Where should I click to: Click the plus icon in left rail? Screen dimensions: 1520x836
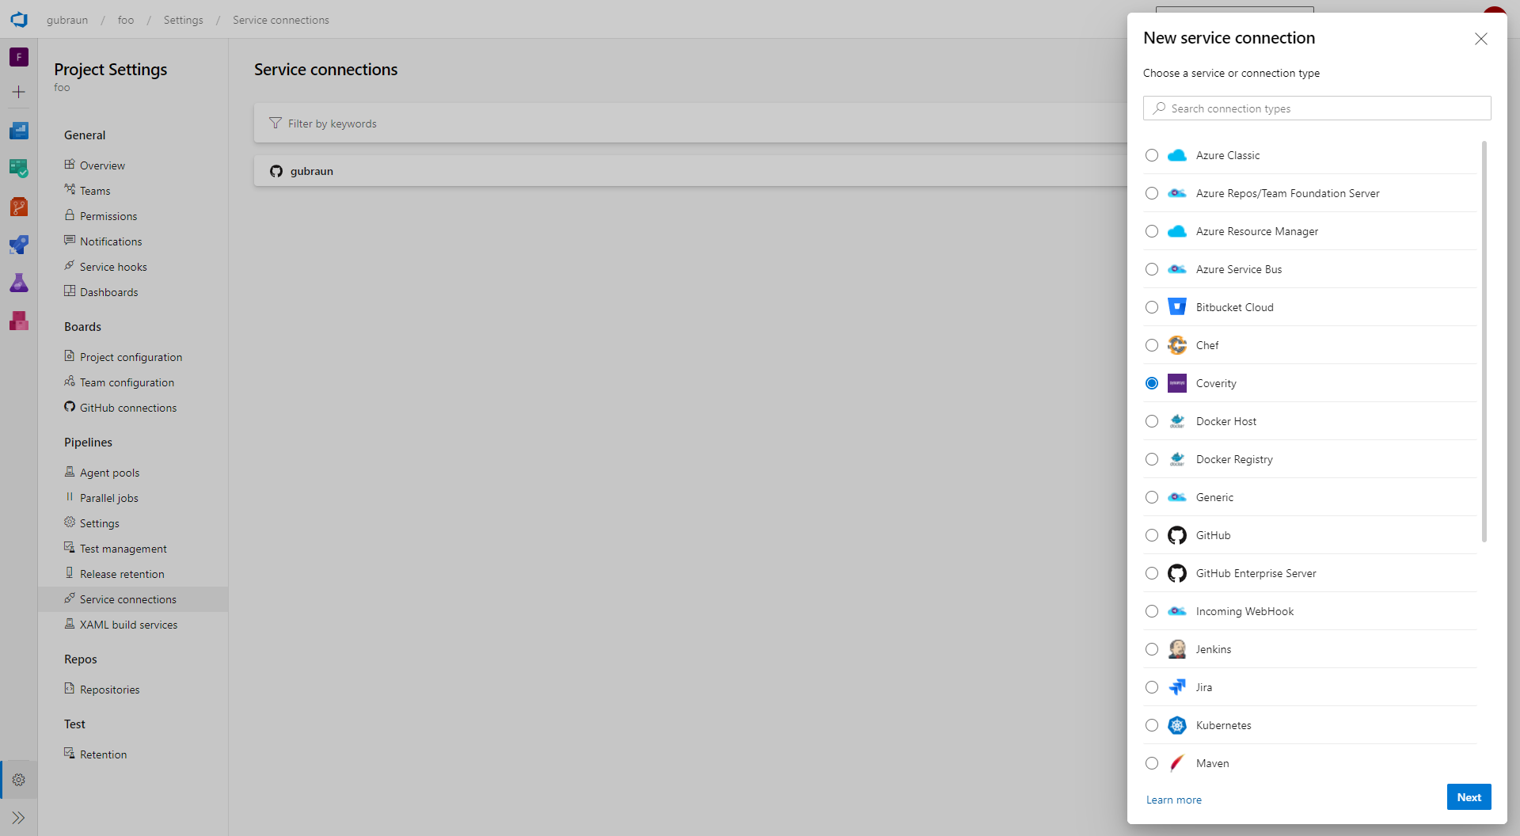tap(19, 92)
